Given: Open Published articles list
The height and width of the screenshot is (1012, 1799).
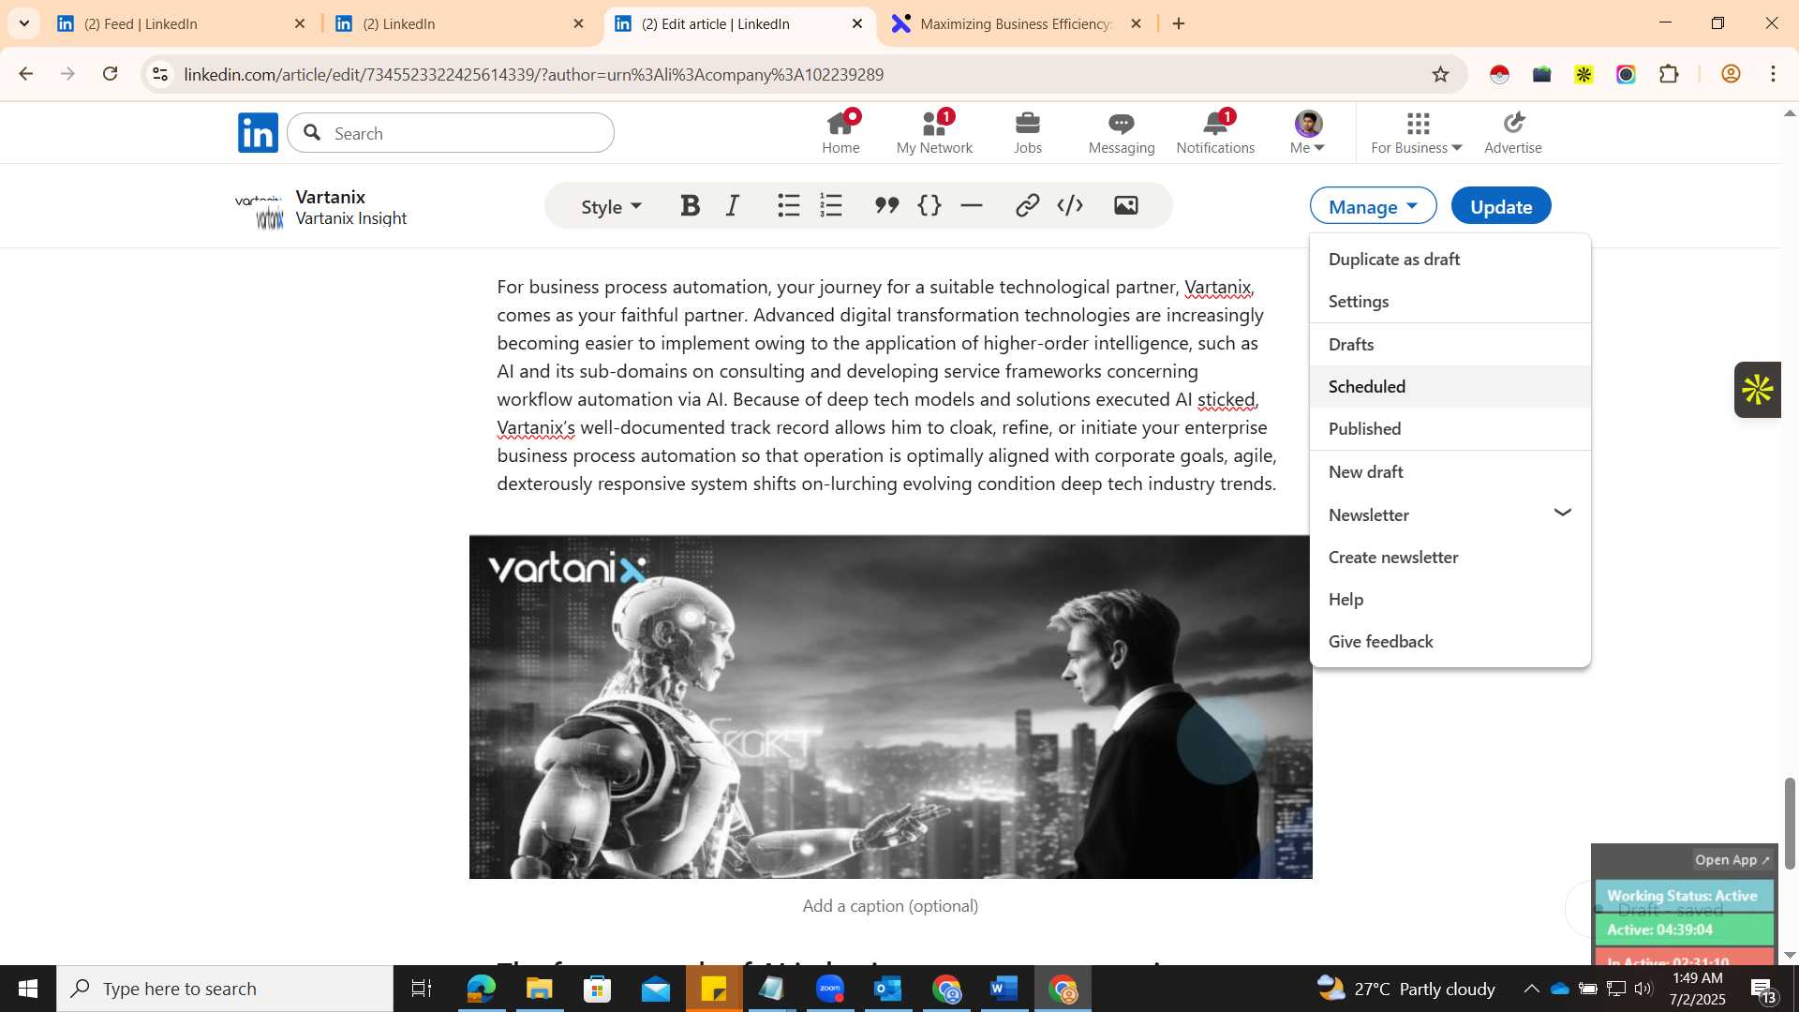Looking at the screenshot, I should [1450, 429].
